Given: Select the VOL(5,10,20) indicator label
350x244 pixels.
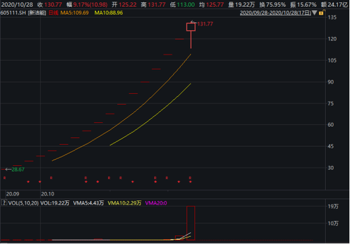Looking at the screenshot, I should coord(23,203).
